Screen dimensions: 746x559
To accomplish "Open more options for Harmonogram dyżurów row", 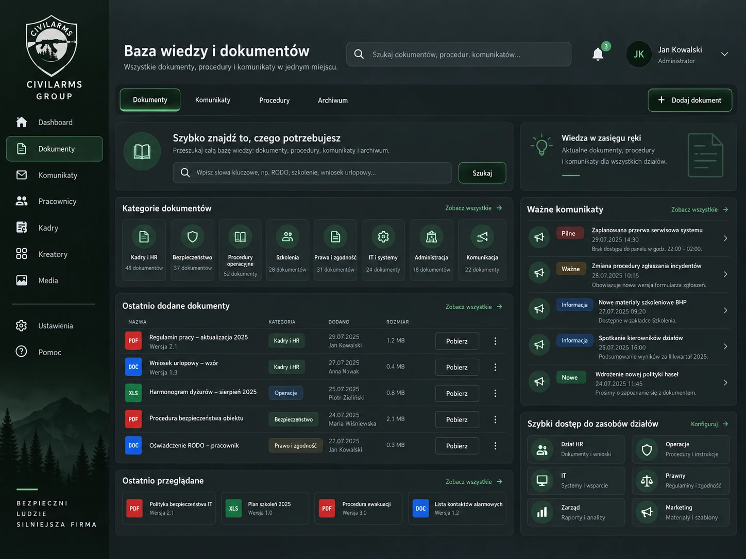I will click(x=495, y=393).
